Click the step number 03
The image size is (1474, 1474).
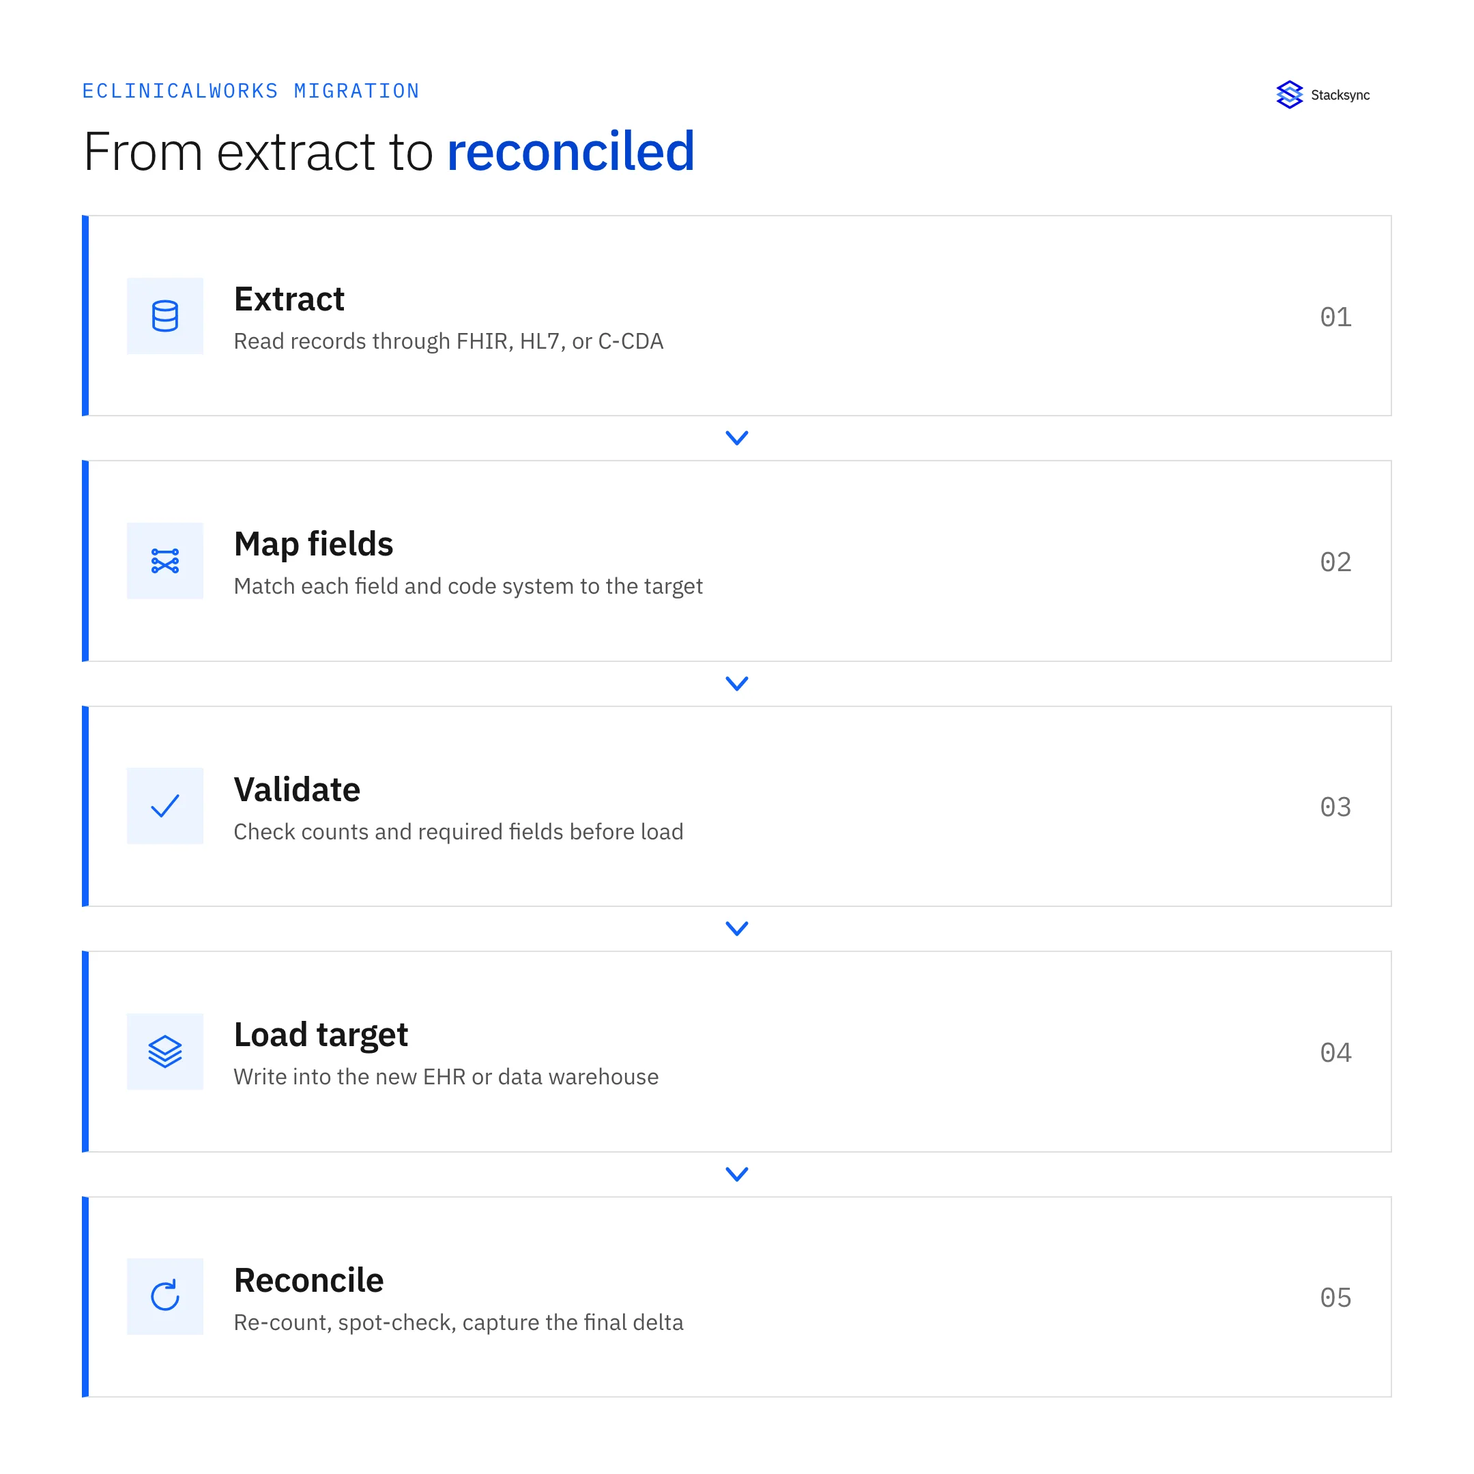pyautogui.click(x=1336, y=807)
